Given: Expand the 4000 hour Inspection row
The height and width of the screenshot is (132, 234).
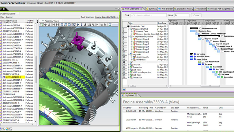Looking at the screenshot, I should [x=128, y=72].
